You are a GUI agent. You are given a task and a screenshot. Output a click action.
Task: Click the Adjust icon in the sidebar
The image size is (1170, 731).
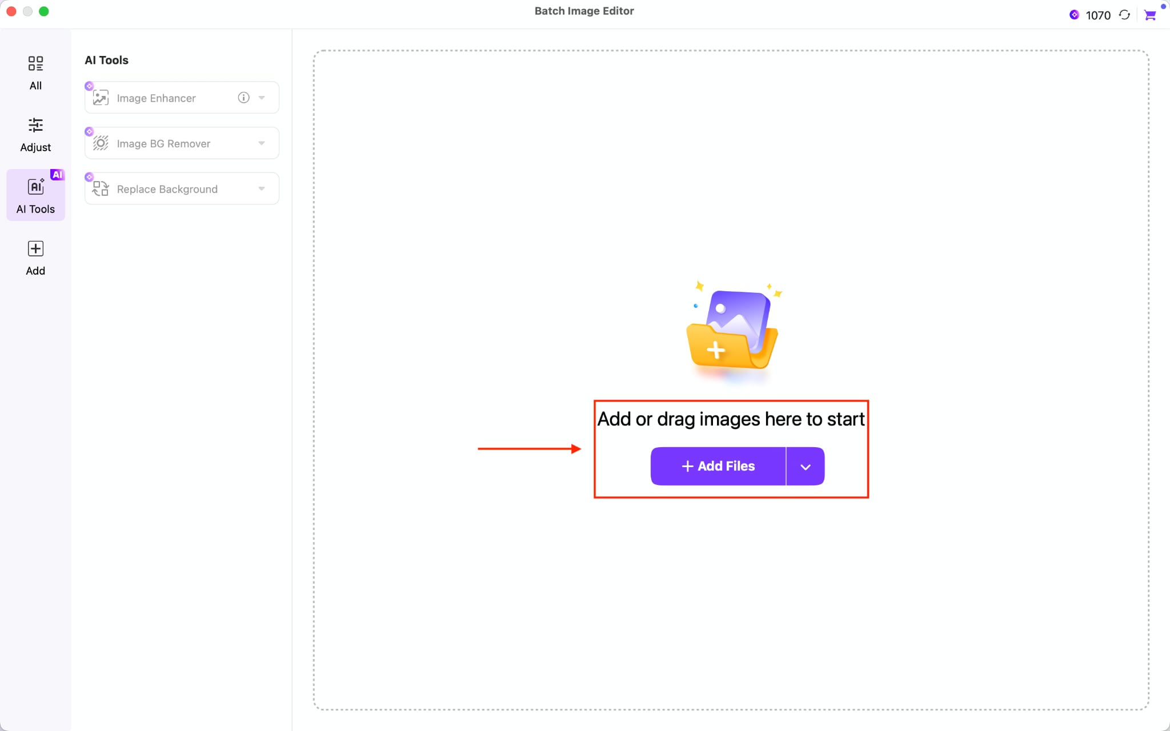point(35,126)
